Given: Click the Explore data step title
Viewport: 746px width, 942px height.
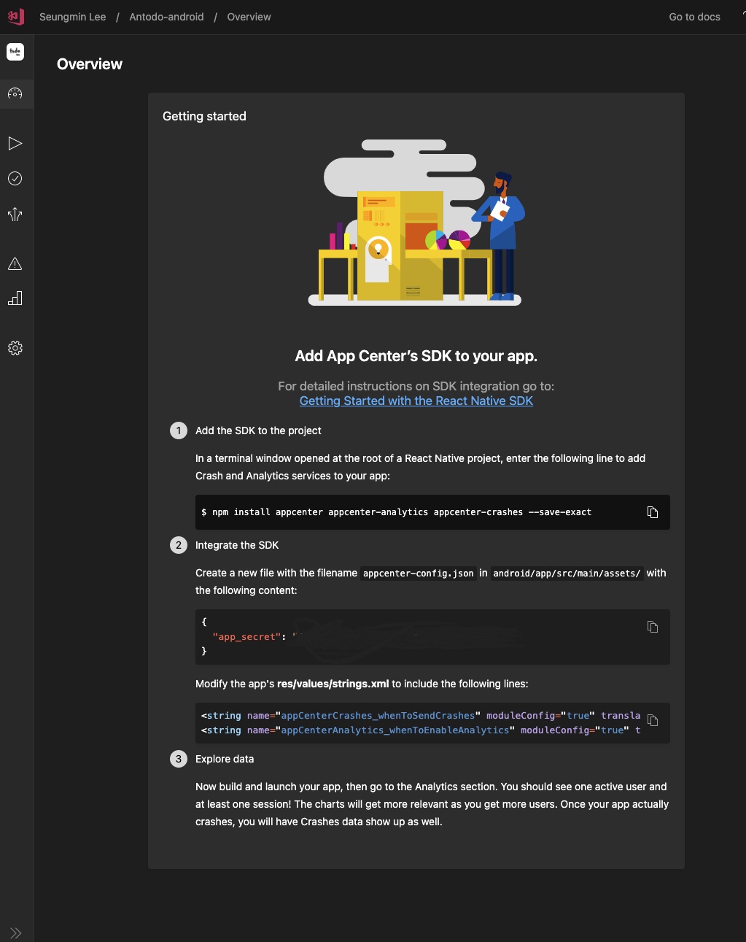Looking at the screenshot, I should 225,759.
